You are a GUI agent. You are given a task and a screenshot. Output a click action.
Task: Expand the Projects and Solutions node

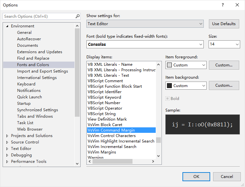7,136
